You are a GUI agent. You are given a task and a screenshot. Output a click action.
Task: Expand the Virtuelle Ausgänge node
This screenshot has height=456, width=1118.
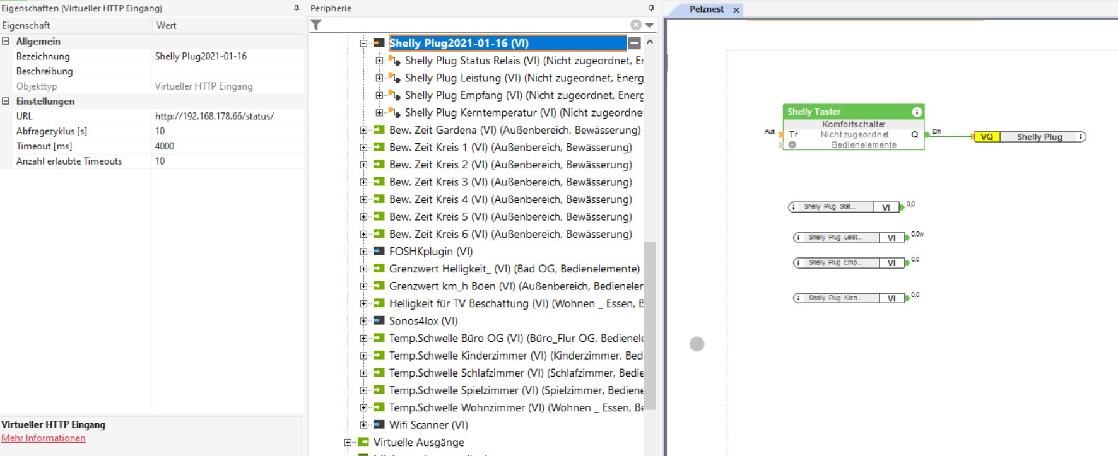click(348, 442)
